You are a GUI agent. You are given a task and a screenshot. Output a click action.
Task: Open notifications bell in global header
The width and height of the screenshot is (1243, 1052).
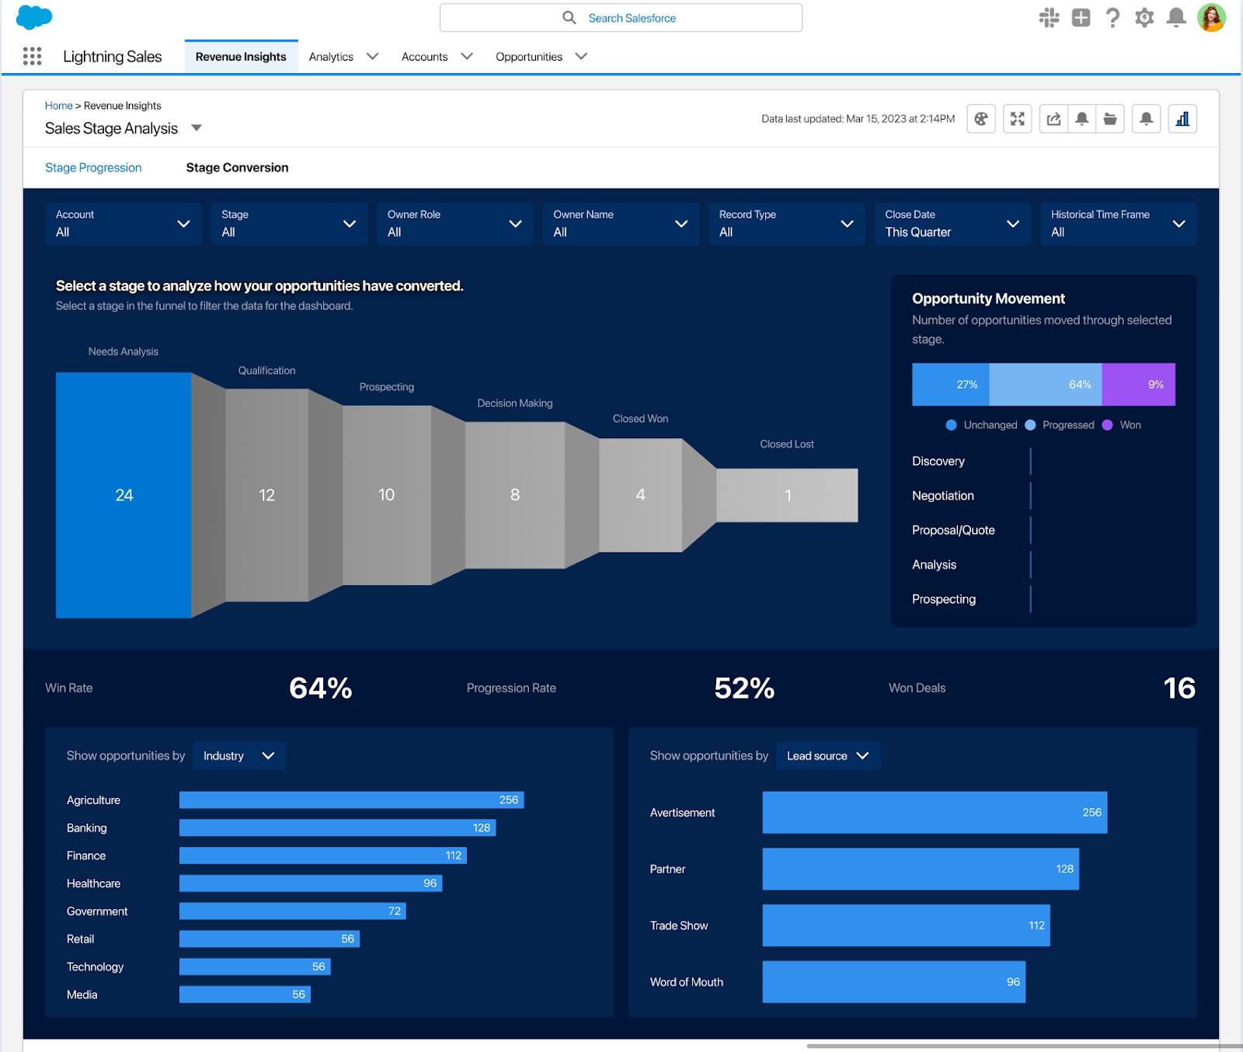1176,17
